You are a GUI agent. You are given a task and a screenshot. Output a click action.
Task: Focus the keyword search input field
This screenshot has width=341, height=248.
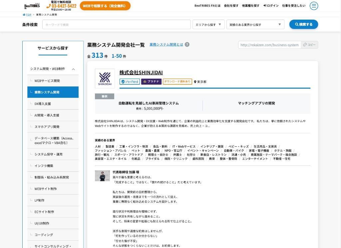pos(116,25)
